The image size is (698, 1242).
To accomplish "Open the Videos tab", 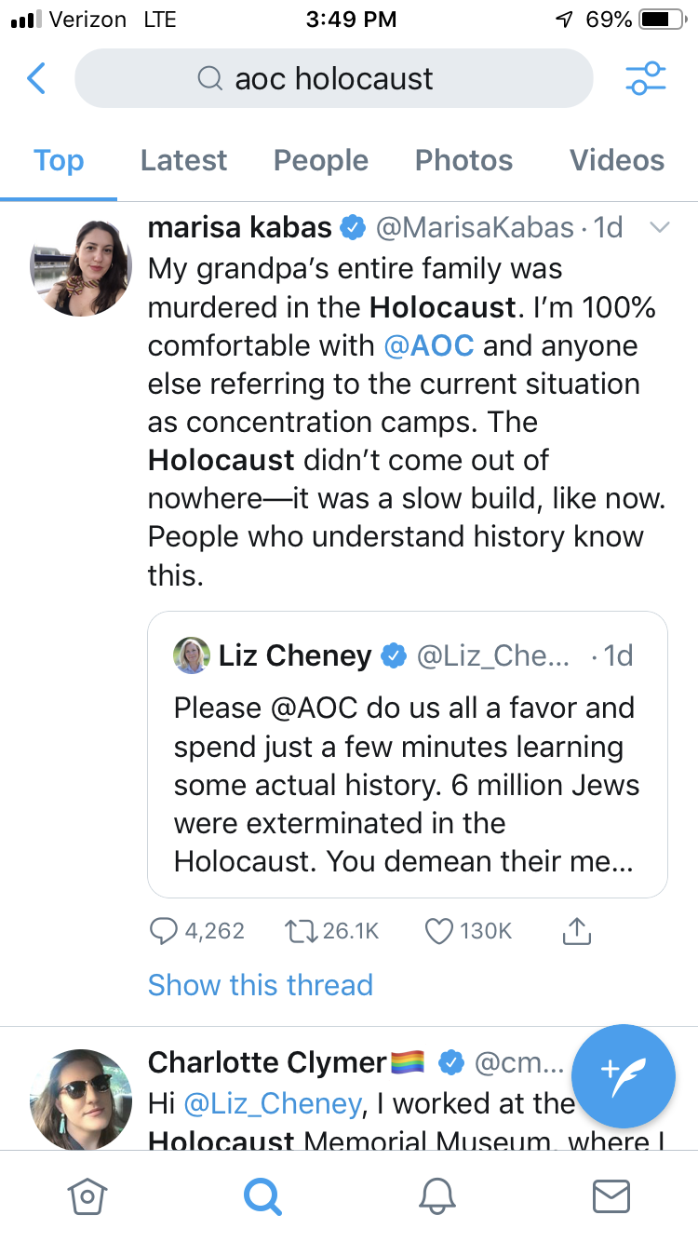I will pyautogui.click(x=617, y=160).
